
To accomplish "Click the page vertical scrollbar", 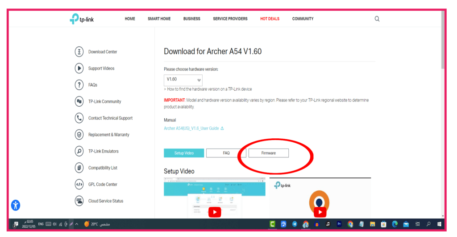I will pos(443,40).
